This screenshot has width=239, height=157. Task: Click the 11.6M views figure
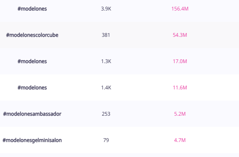coord(180,88)
